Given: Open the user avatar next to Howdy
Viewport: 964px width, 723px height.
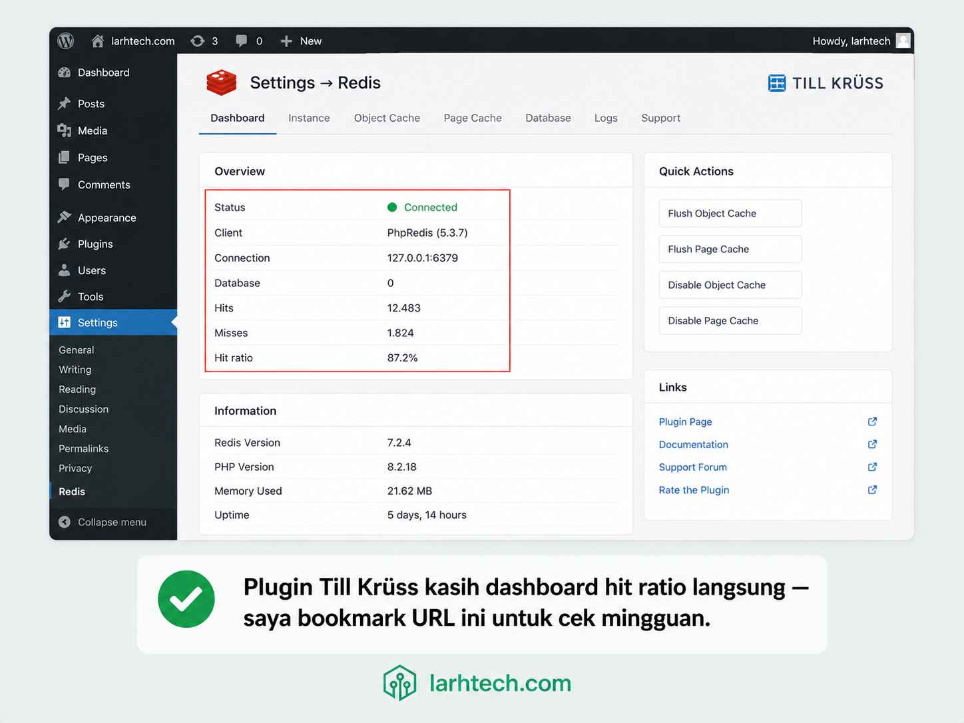Looking at the screenshot, I should click(903, 41).
